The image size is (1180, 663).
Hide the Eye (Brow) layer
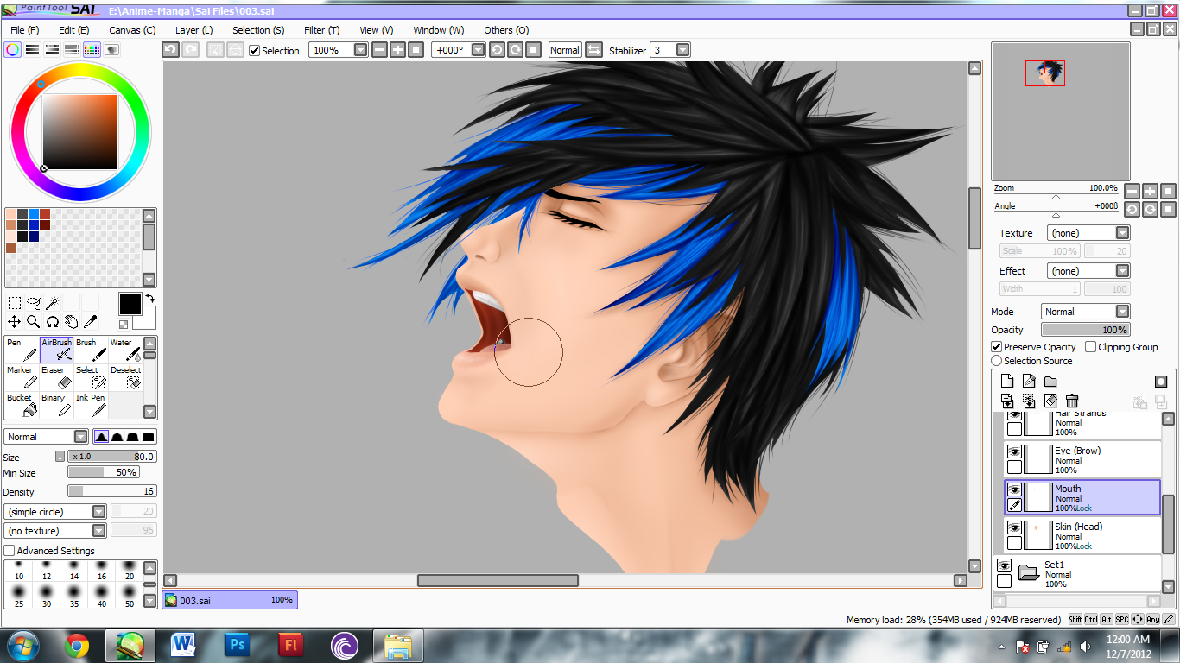point(1014,451)
